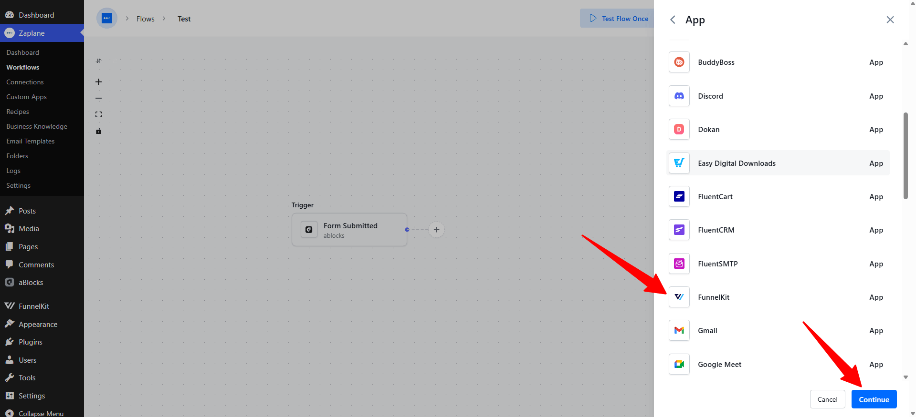This screenshot has width=916, height=417.
Task: Open Zaplane Settings submenu item
Action: (x=18, y=185)
